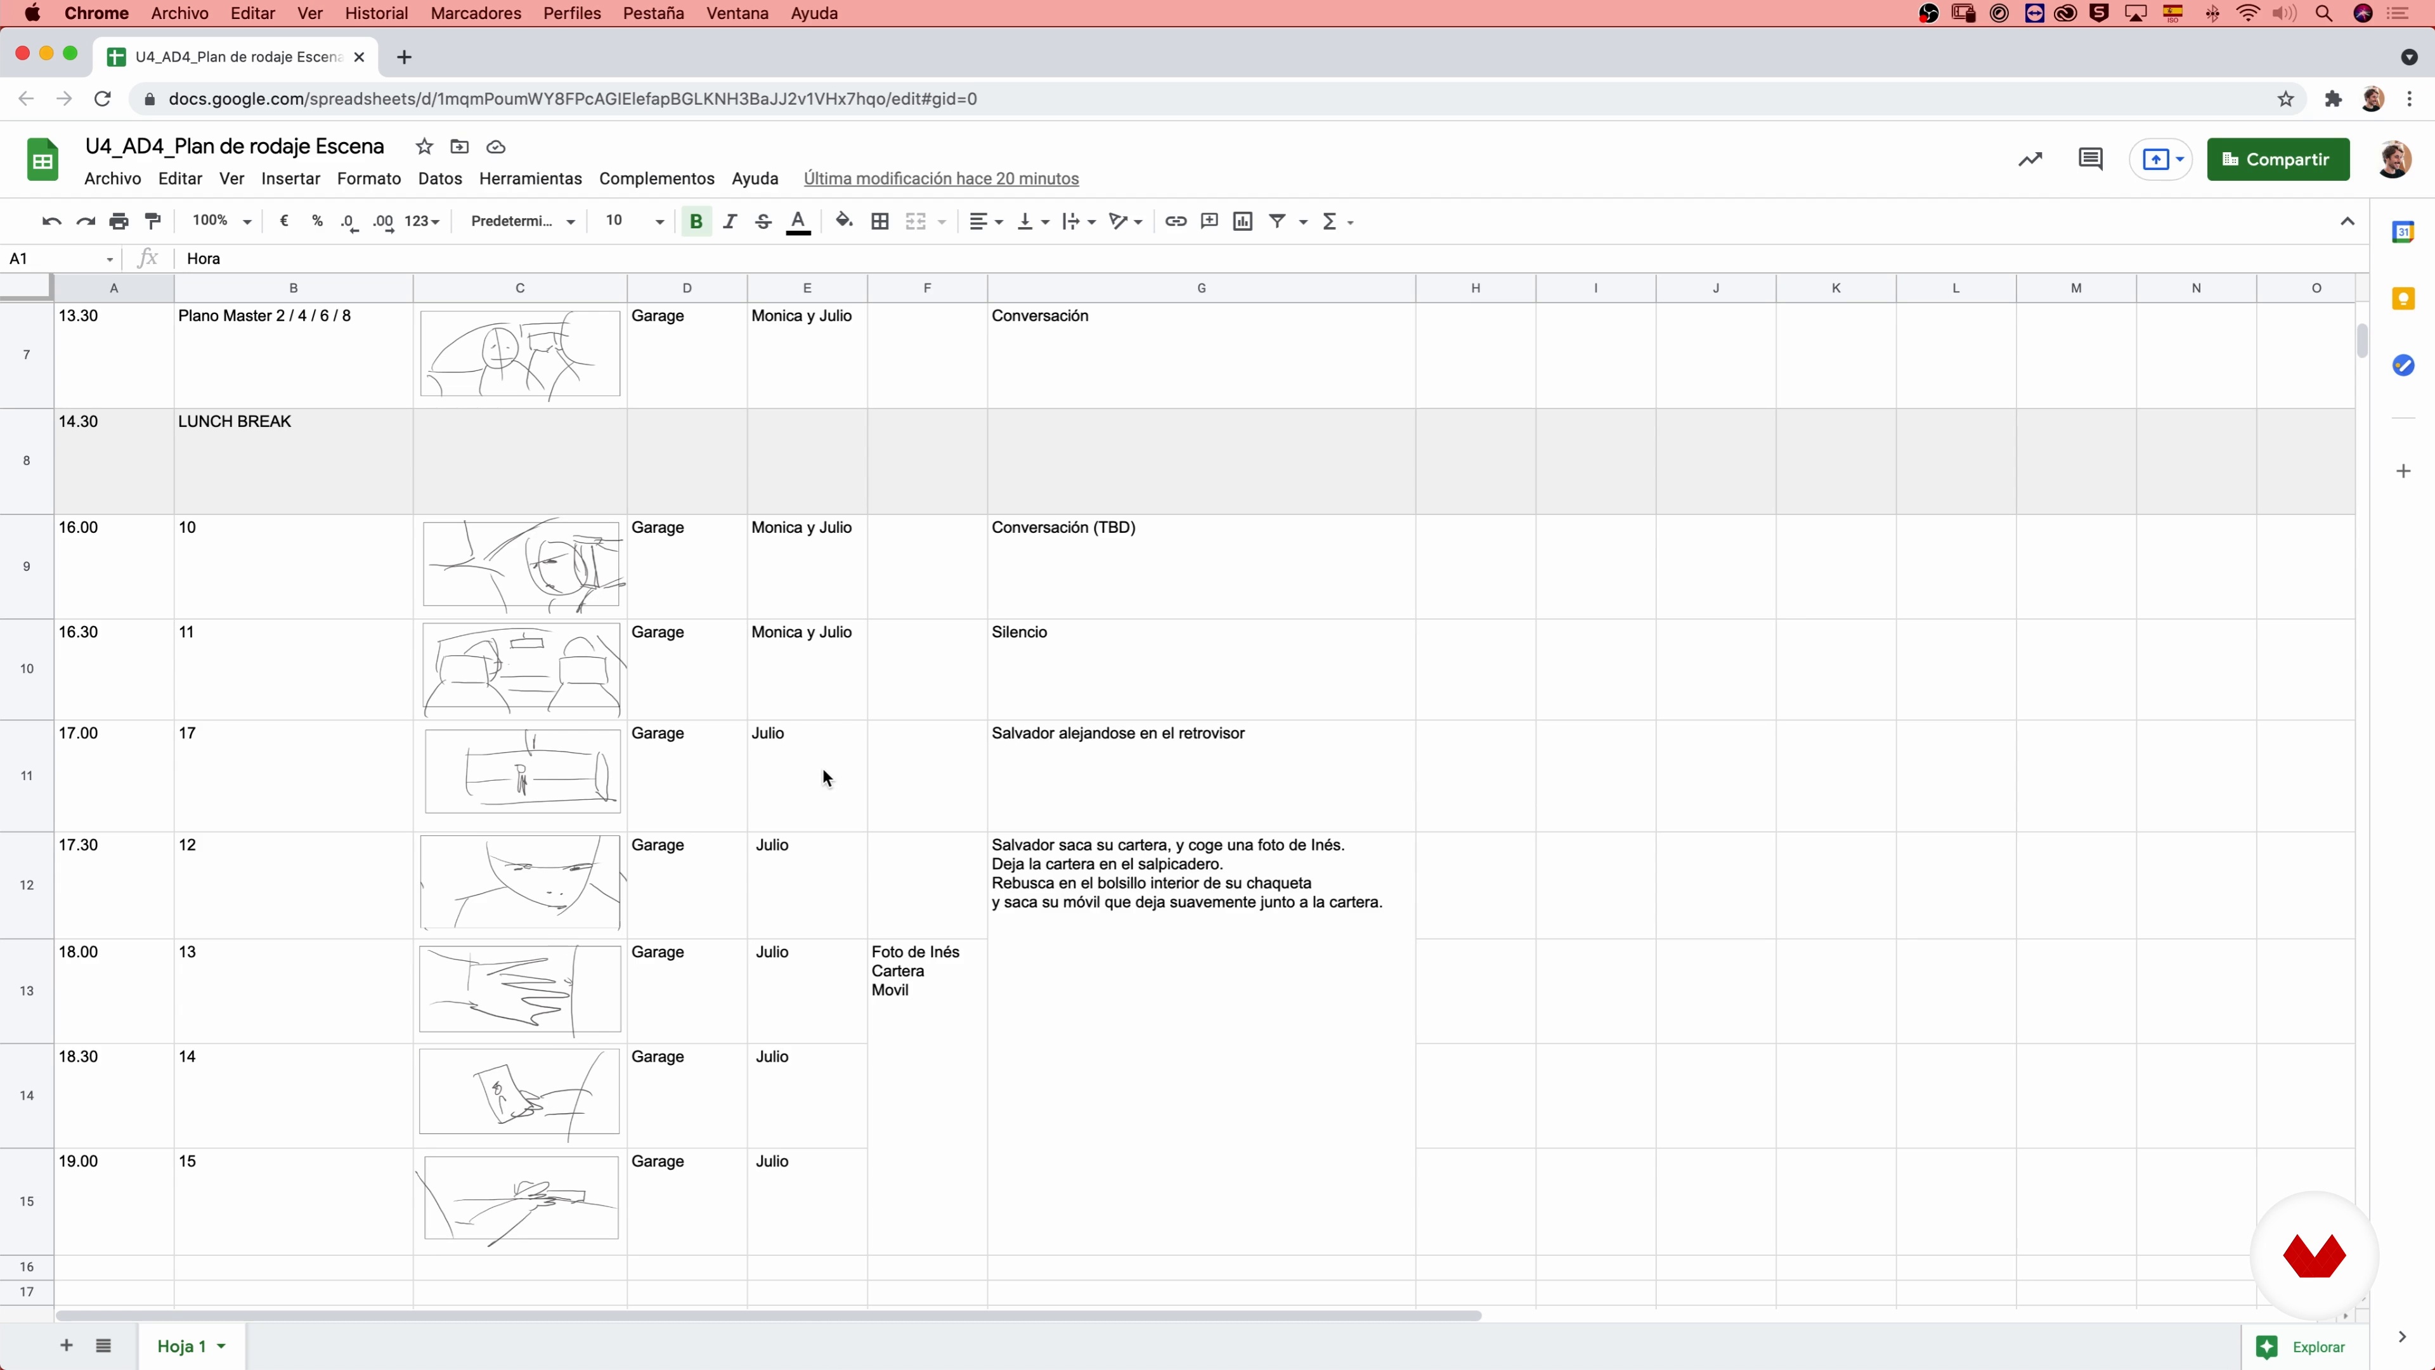Format as currency with euro icon
This screenshot has width=2435, height=1370.
tap(283, 221)
